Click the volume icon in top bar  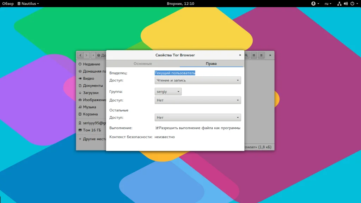345,4
